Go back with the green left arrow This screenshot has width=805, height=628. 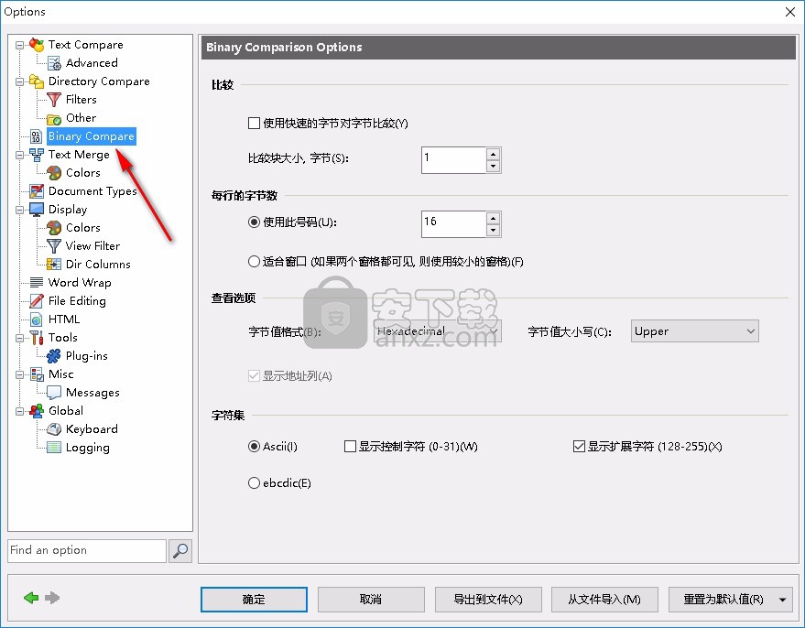31,598
